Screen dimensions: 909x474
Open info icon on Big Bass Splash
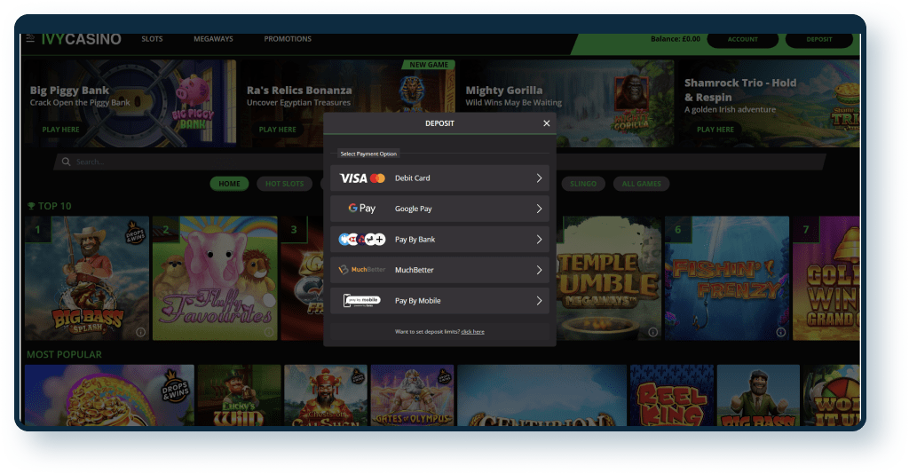(140, 332)
